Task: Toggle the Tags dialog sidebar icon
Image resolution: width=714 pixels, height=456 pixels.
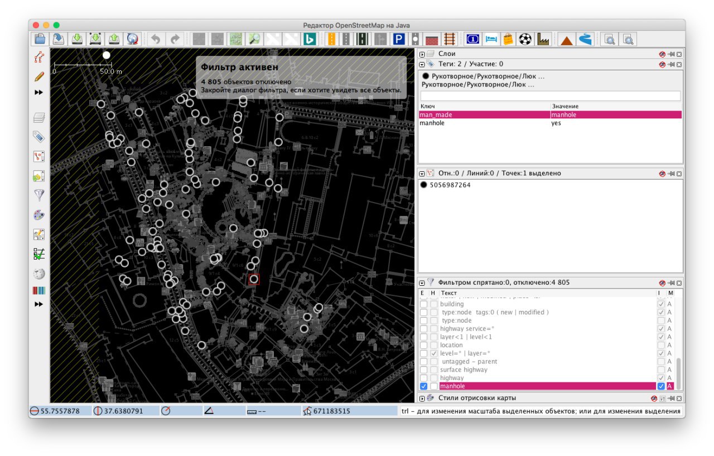Action: 38,137
